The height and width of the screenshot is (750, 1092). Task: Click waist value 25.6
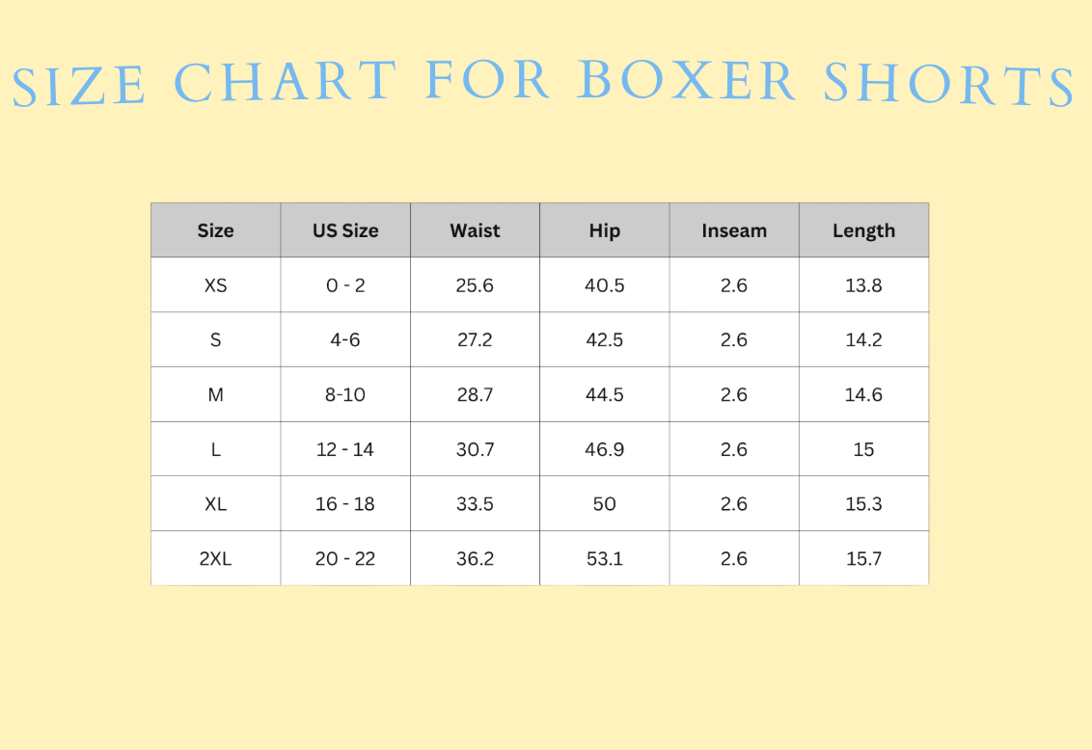(475, 285)
